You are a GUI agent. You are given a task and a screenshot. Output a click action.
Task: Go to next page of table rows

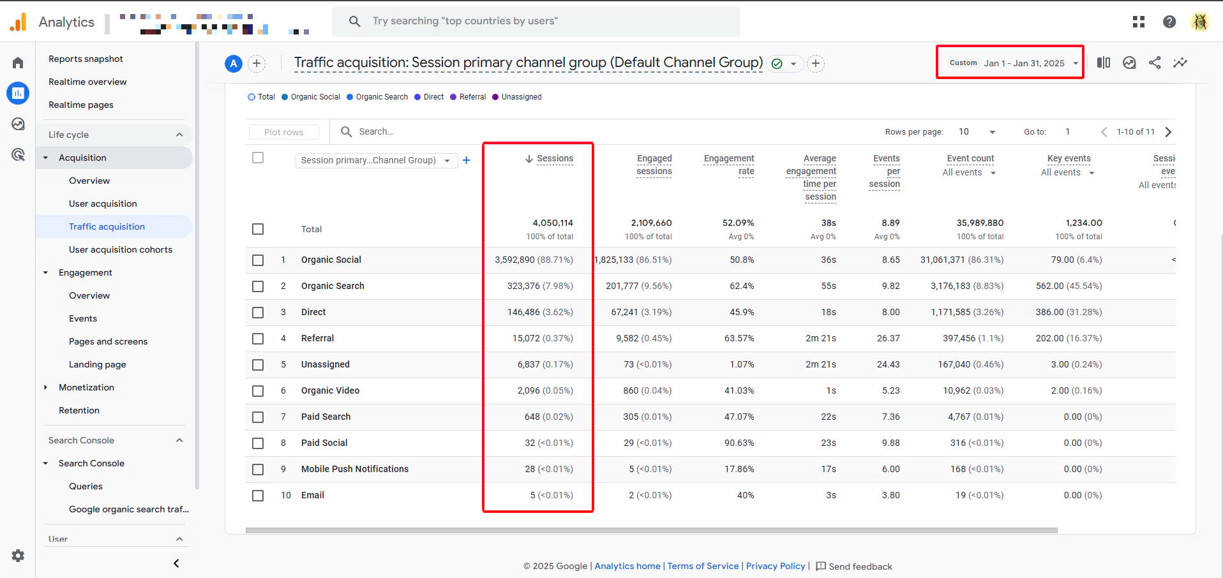point(1168,132)
